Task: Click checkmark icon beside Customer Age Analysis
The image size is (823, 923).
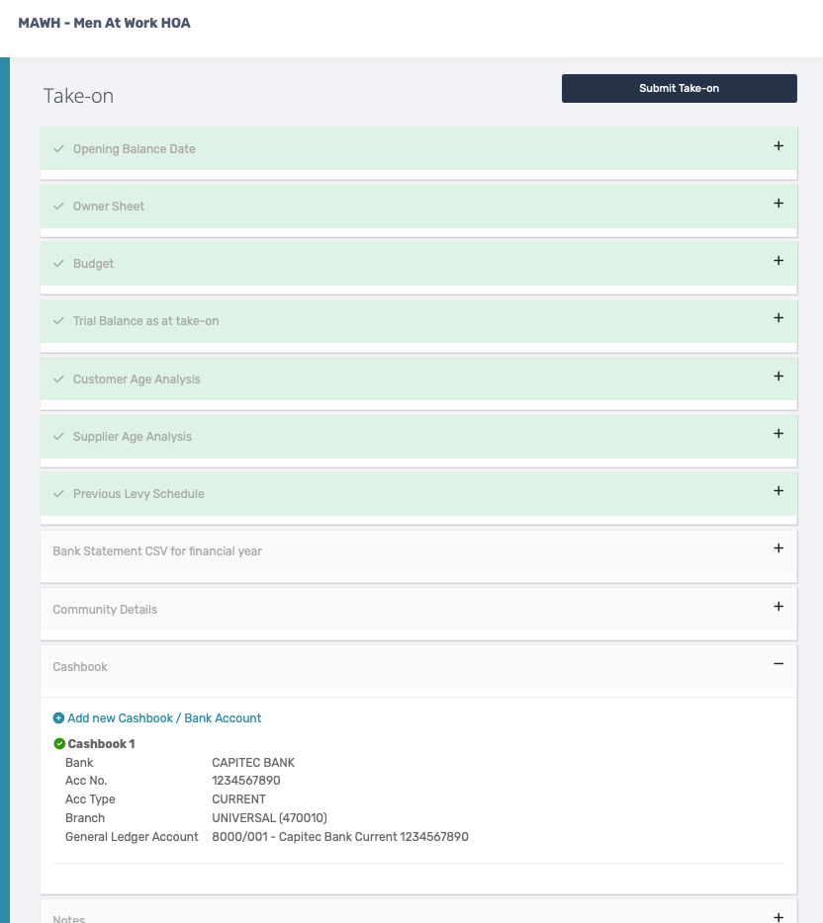Action: 58,379
